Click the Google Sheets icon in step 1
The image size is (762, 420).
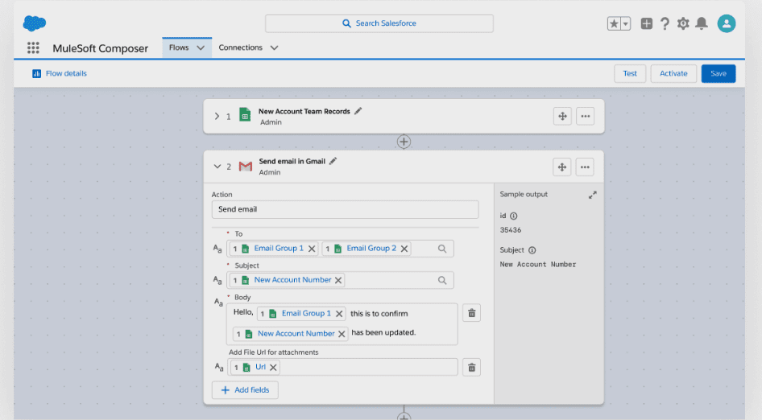coord(245,115)
